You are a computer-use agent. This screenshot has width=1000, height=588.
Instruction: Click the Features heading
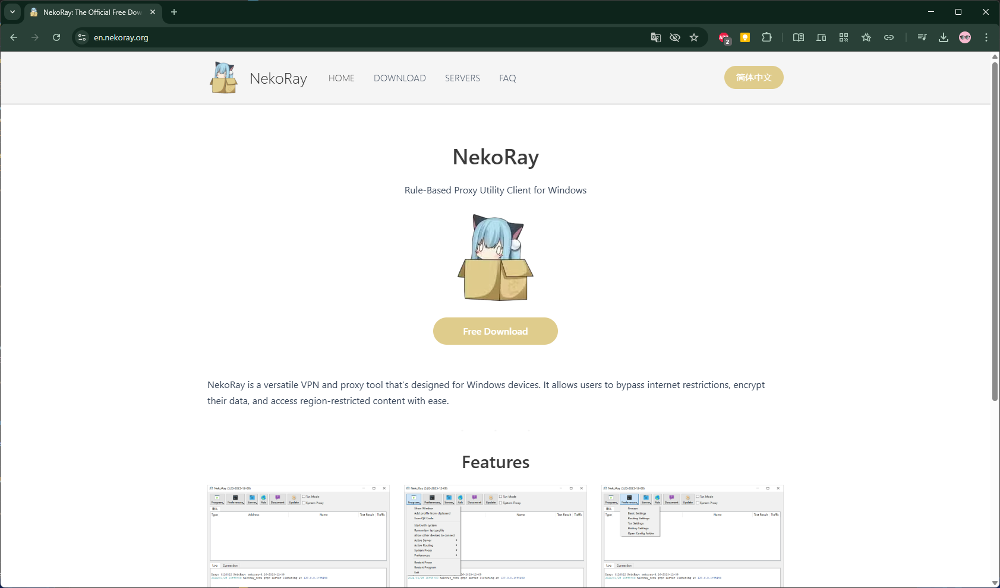coord(496,462)
